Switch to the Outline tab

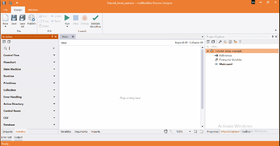click(246, 132)
